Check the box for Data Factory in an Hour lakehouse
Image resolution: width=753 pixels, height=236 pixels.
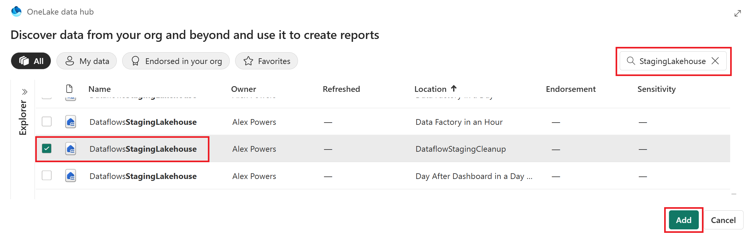point(47,122)
